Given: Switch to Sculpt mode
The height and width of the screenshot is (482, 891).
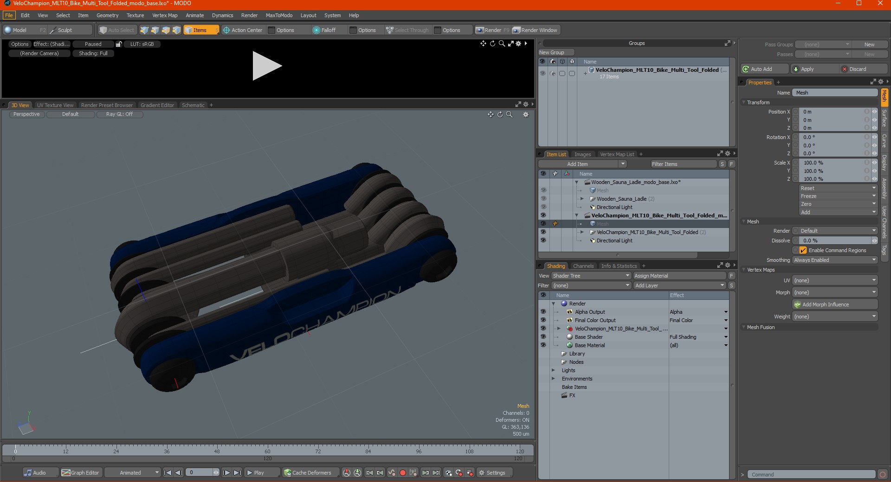Looking at the screenshot, I should tap(70, 30).
